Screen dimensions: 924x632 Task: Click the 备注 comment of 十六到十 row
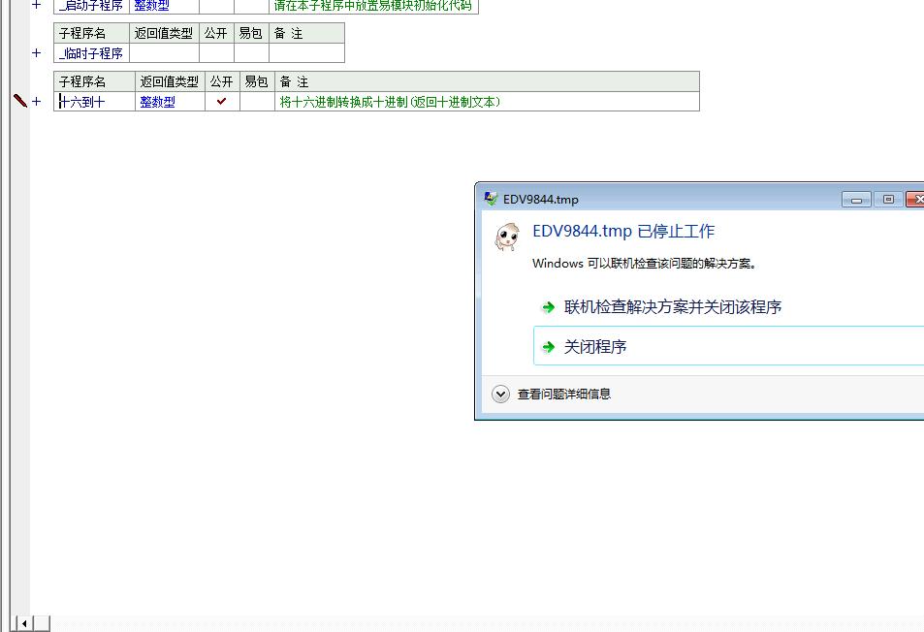[x=390, y=102]
